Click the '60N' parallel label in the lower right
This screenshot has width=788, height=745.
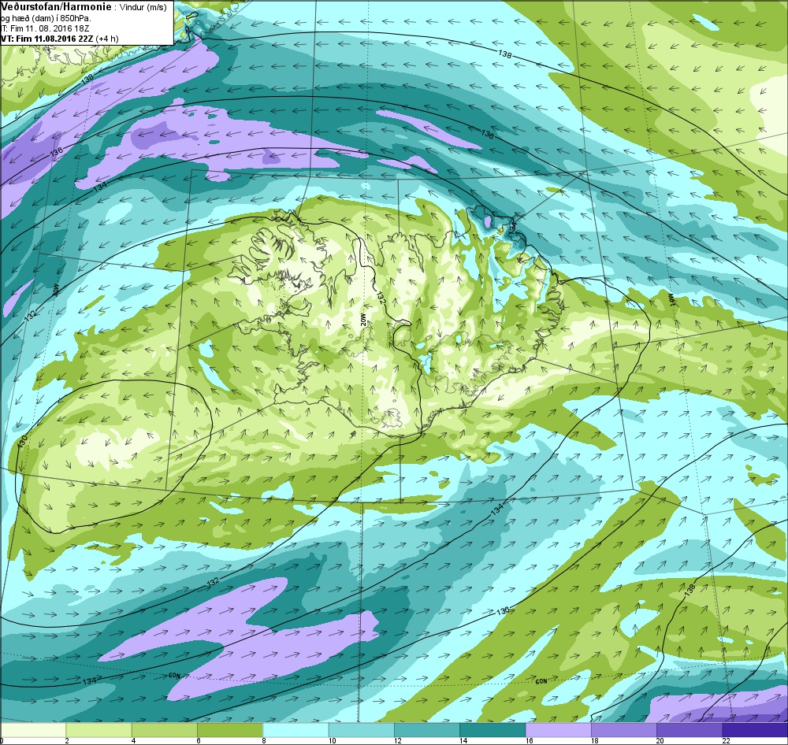[541, 682]
